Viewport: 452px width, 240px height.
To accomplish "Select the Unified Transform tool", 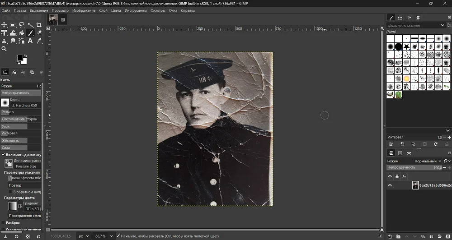I will click(4, 33).
